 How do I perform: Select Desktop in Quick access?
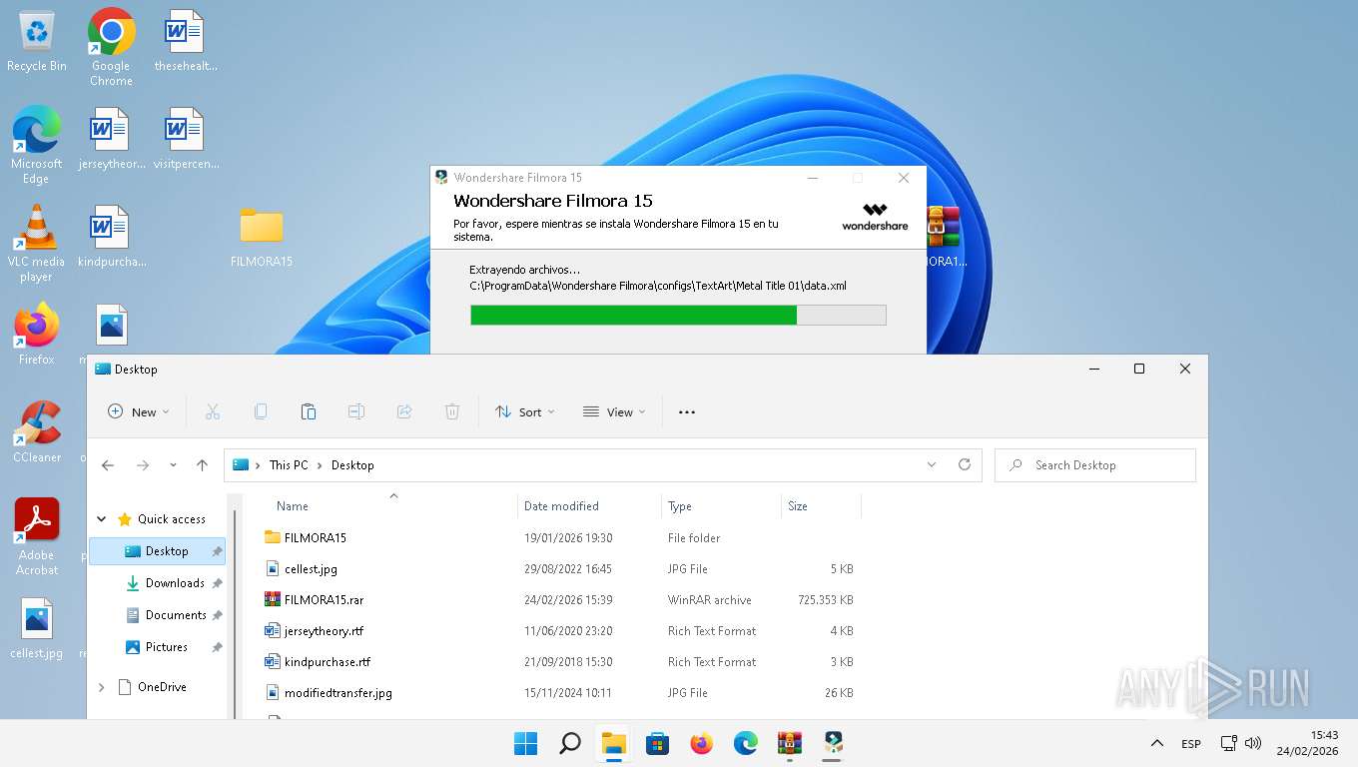click(158, 551)
